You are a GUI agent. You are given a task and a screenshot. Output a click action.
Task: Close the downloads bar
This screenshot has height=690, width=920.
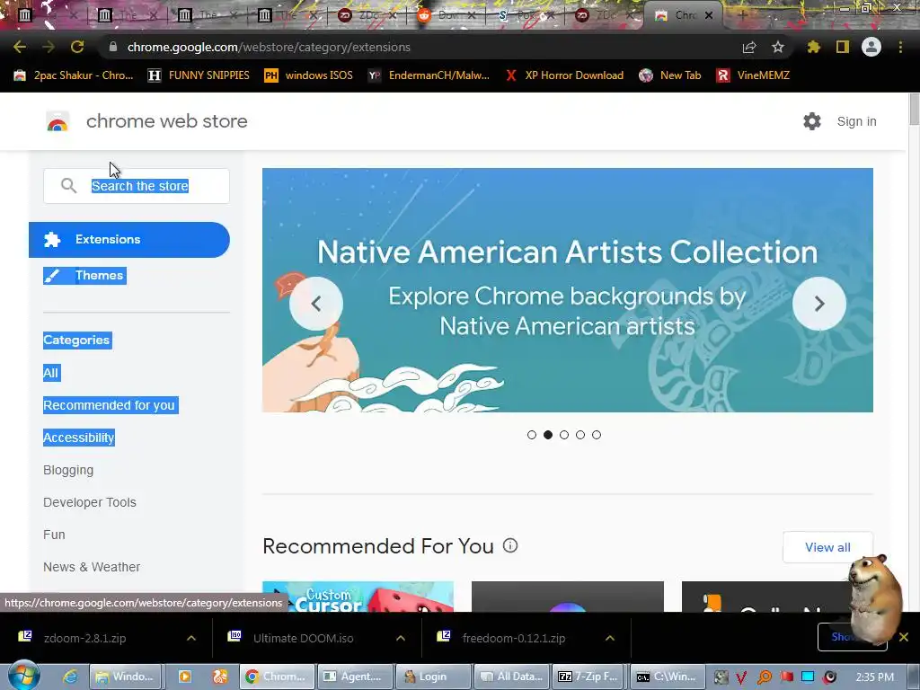point(904,637)
